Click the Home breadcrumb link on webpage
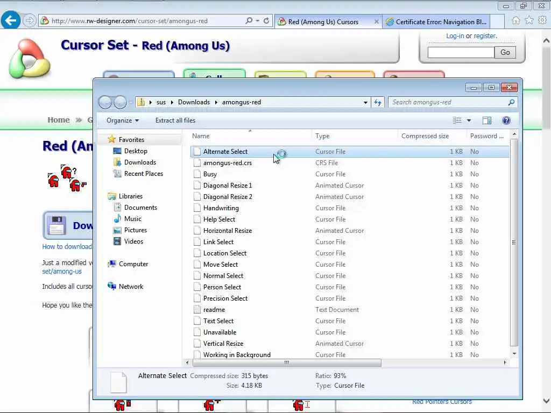The height and width of the screenshot is (413, 551). [58, 120]
